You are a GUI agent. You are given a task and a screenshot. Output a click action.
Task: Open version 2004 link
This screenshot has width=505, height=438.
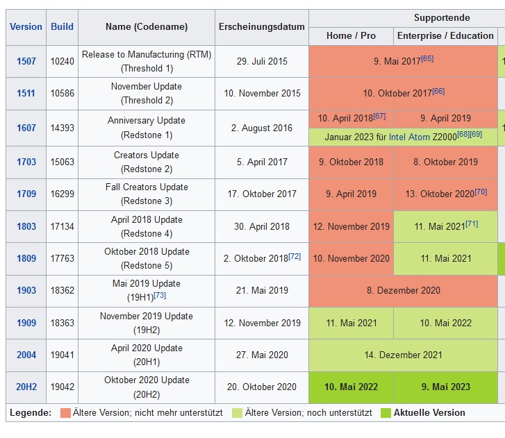coord(26,355)
